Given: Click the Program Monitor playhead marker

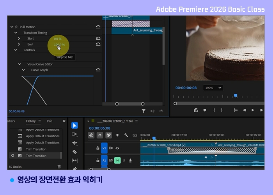Looking at the screenshot, I should (x=236, y=96).
